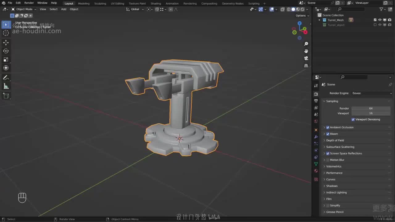Viewport: 395px width, 222px height.
Task: Open the Active Tool properties tab
Action: (316, 85)
